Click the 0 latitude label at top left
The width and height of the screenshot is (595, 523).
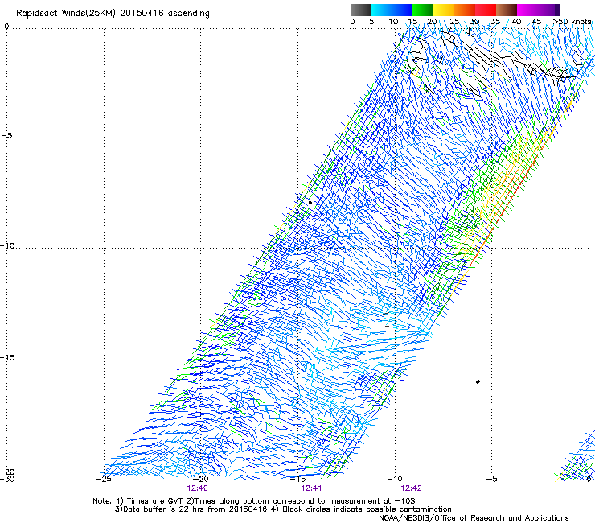click(6, 27)
